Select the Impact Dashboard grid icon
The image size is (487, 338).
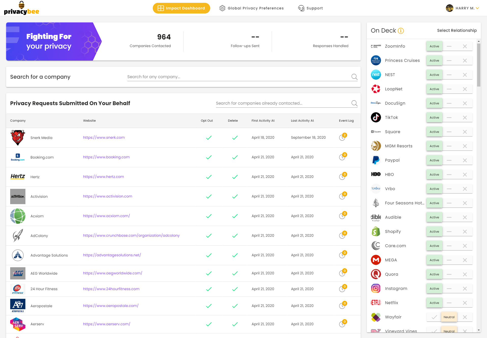click(x=161, y=8)
